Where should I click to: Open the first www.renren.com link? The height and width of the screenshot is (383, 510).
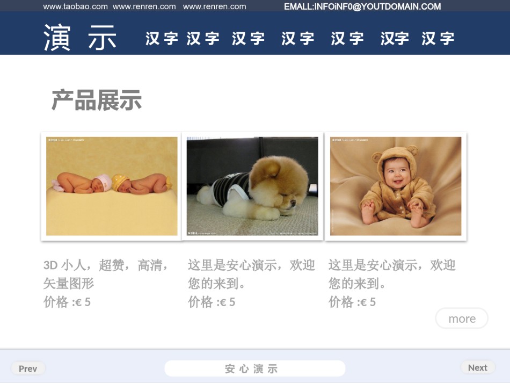click(x=144, y=6)
